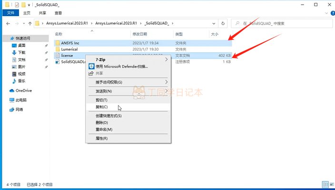Viewport: 335px width, 190px height.
Task: Open the 共享 ribbon tab
Action: tap(42, 13)
